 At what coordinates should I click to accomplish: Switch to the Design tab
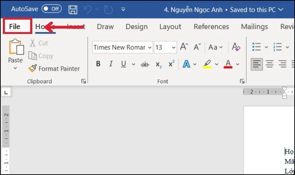click(x=137, y=27)
